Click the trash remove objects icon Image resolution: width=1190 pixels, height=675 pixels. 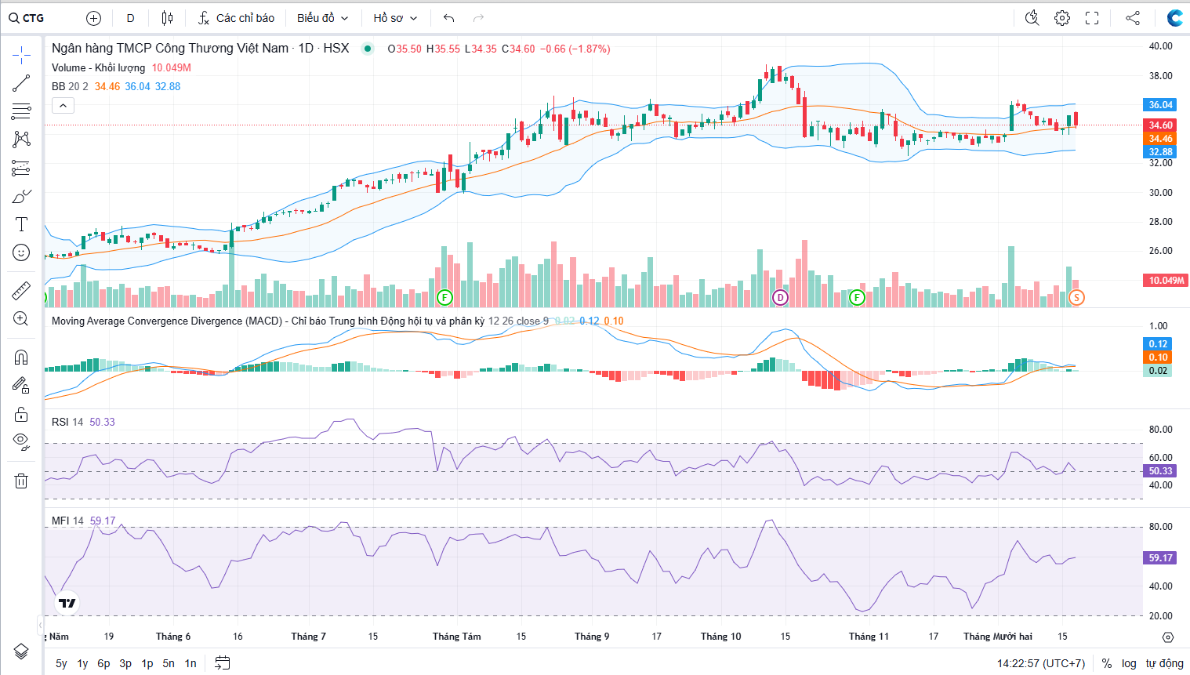21,481
